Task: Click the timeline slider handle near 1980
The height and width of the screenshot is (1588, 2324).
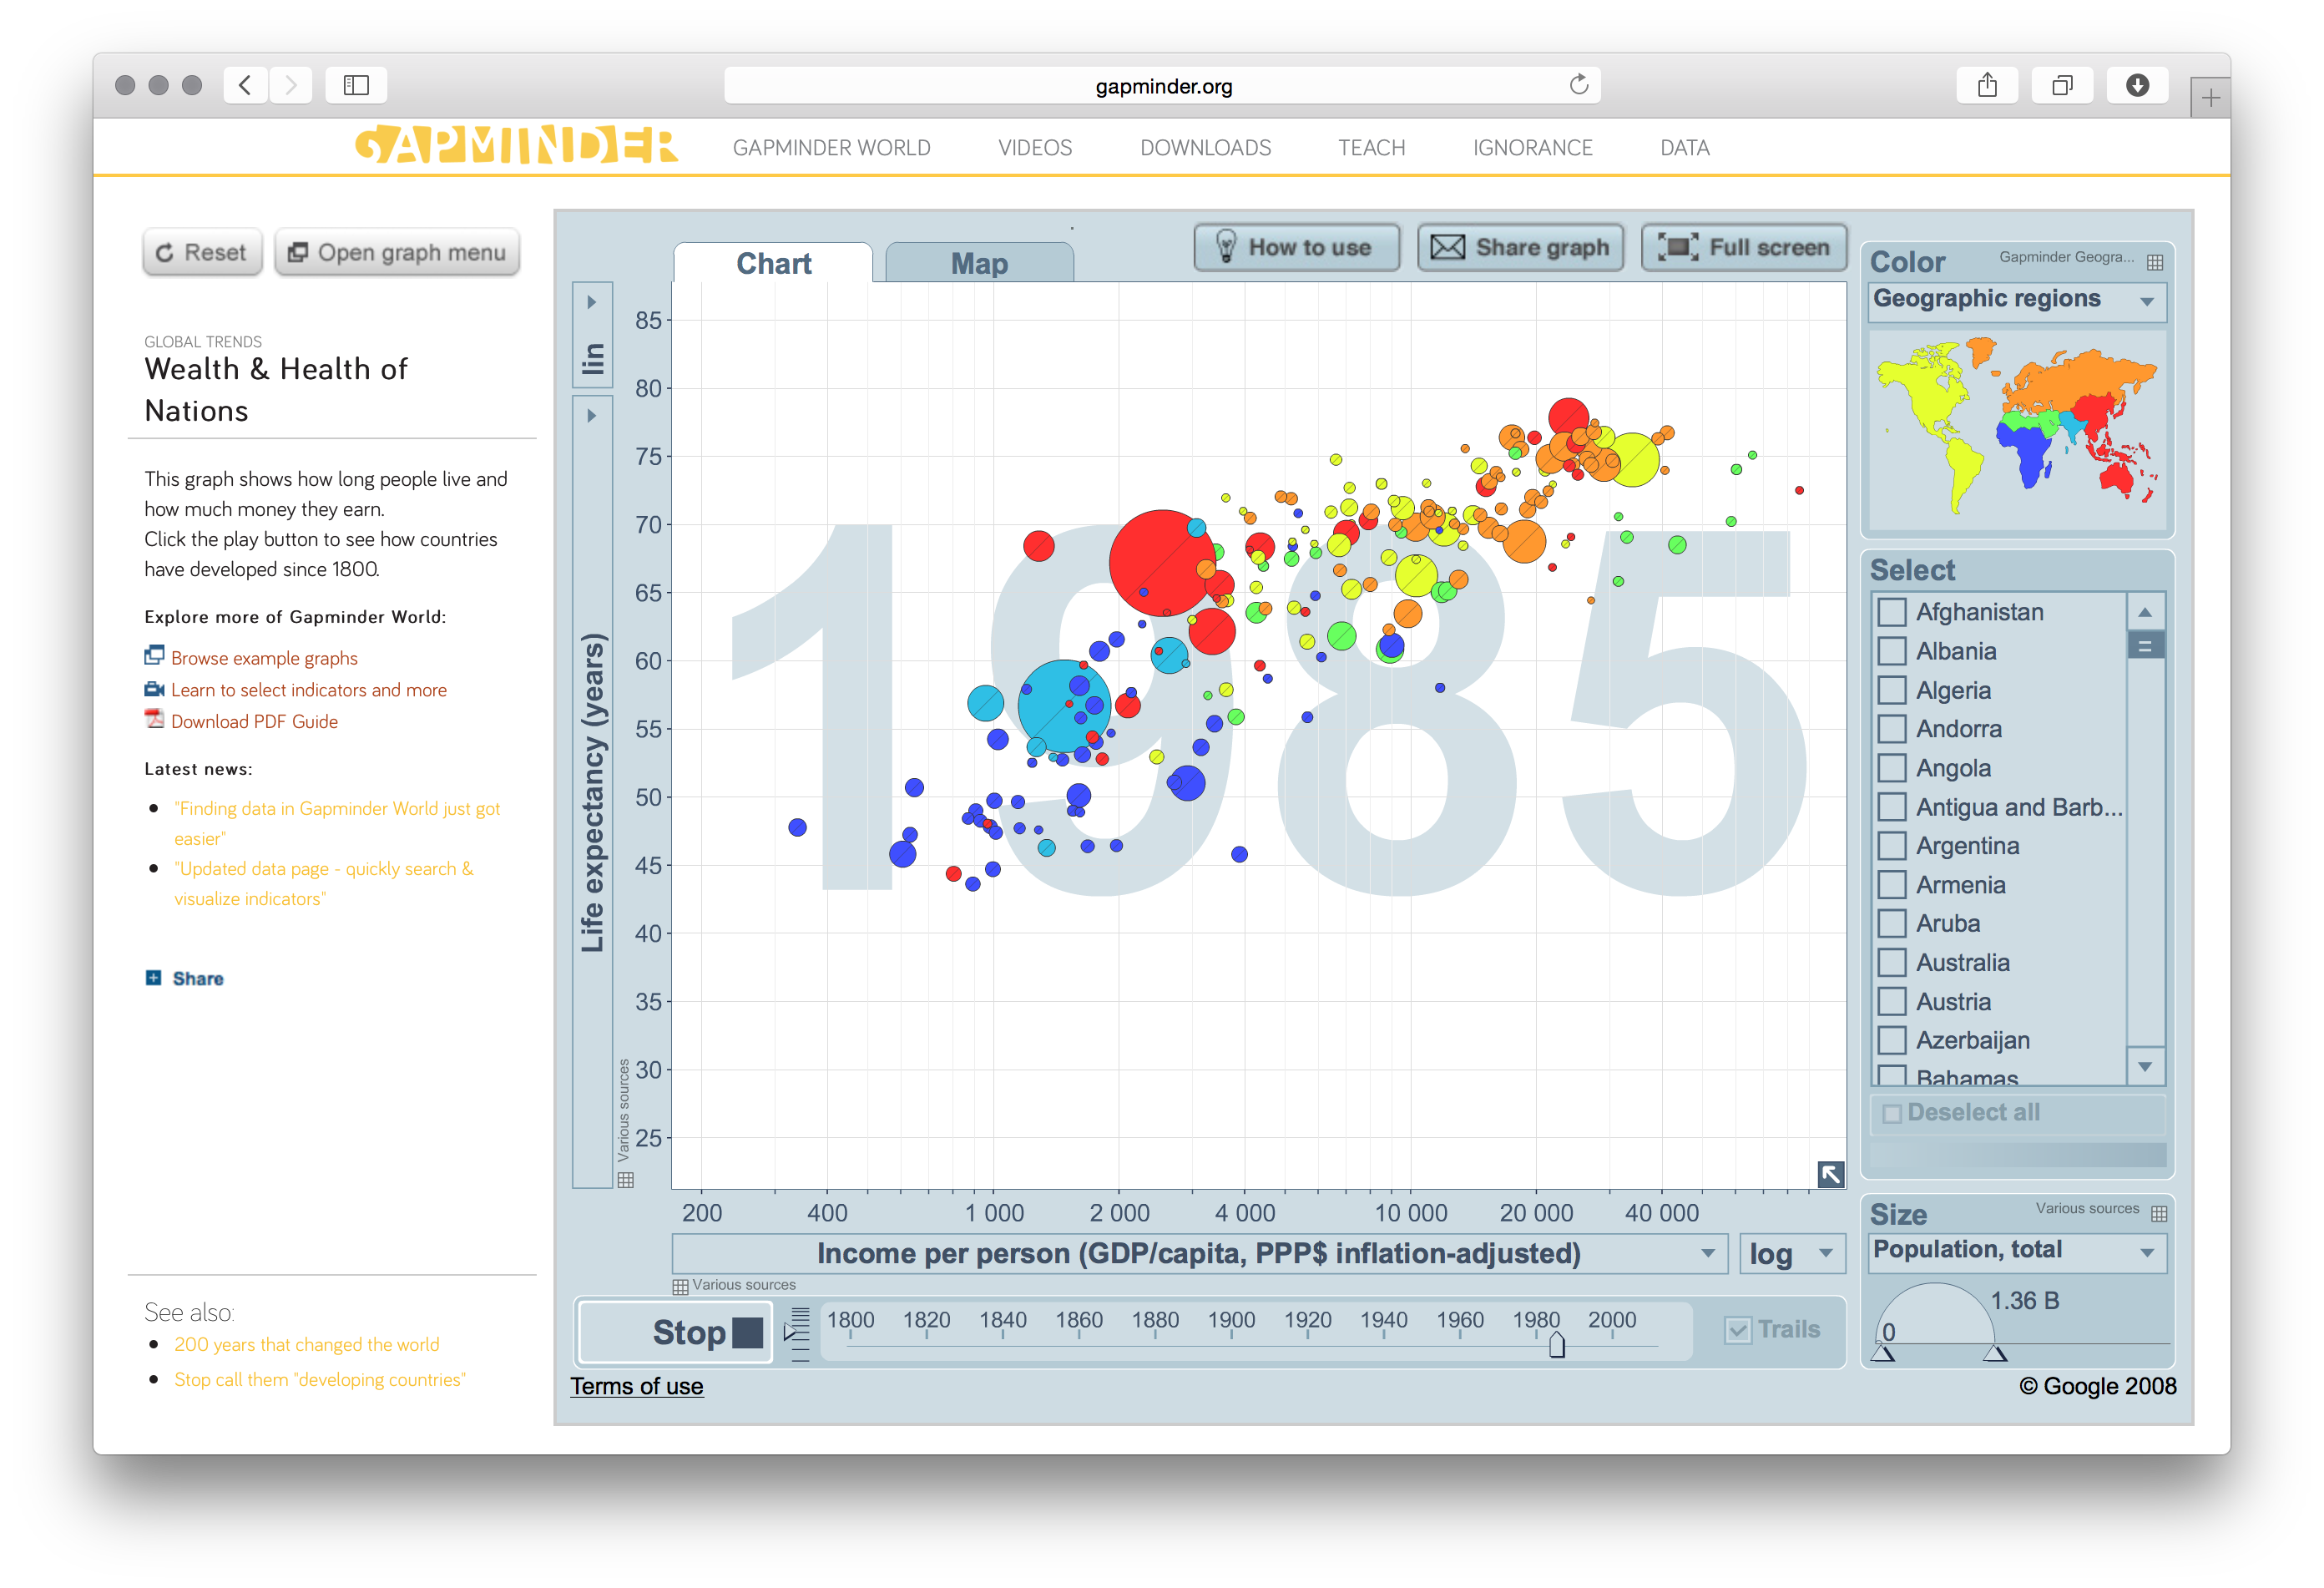Action: [x=1556, y=1347]
